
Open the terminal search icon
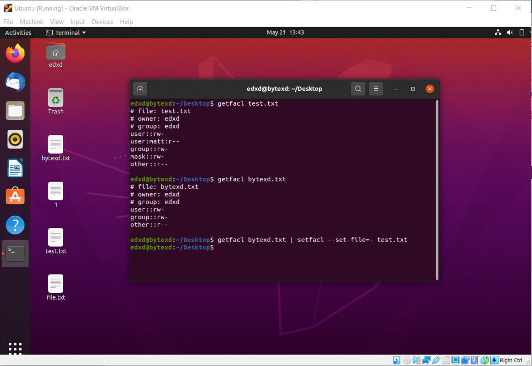coord(358,88)
